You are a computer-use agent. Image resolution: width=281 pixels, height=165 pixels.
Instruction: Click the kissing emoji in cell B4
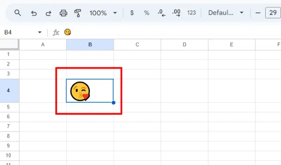[x=80, y=91]
